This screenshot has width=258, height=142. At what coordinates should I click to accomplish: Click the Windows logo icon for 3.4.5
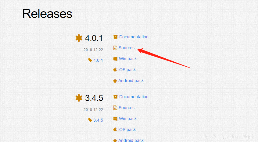tap(115, 119)
